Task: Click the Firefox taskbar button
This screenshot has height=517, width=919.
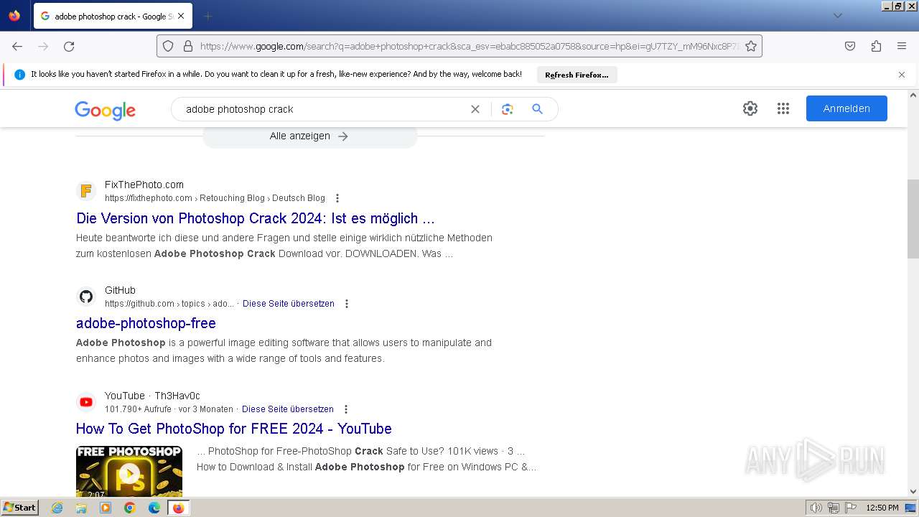Action: click(x=179, y=508)
